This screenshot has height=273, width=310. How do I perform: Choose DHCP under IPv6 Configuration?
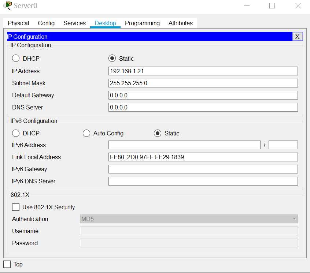(x=16, y=133)
